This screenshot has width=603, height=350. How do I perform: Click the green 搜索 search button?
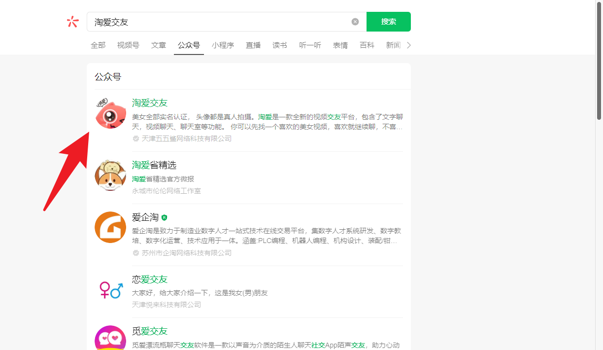(x=389, y=22)
